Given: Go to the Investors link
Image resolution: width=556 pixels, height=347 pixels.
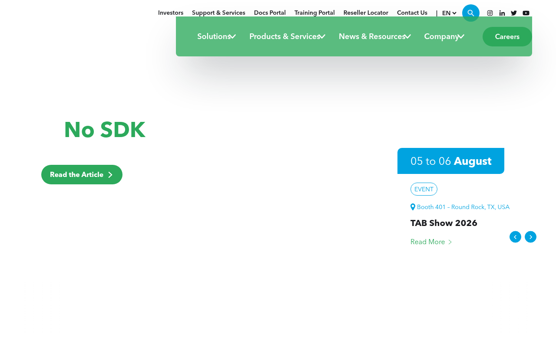Looking at the screenshot, I should click(x=171, y=13).
